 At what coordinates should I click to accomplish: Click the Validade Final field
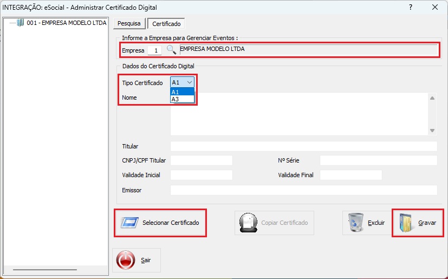351,175
